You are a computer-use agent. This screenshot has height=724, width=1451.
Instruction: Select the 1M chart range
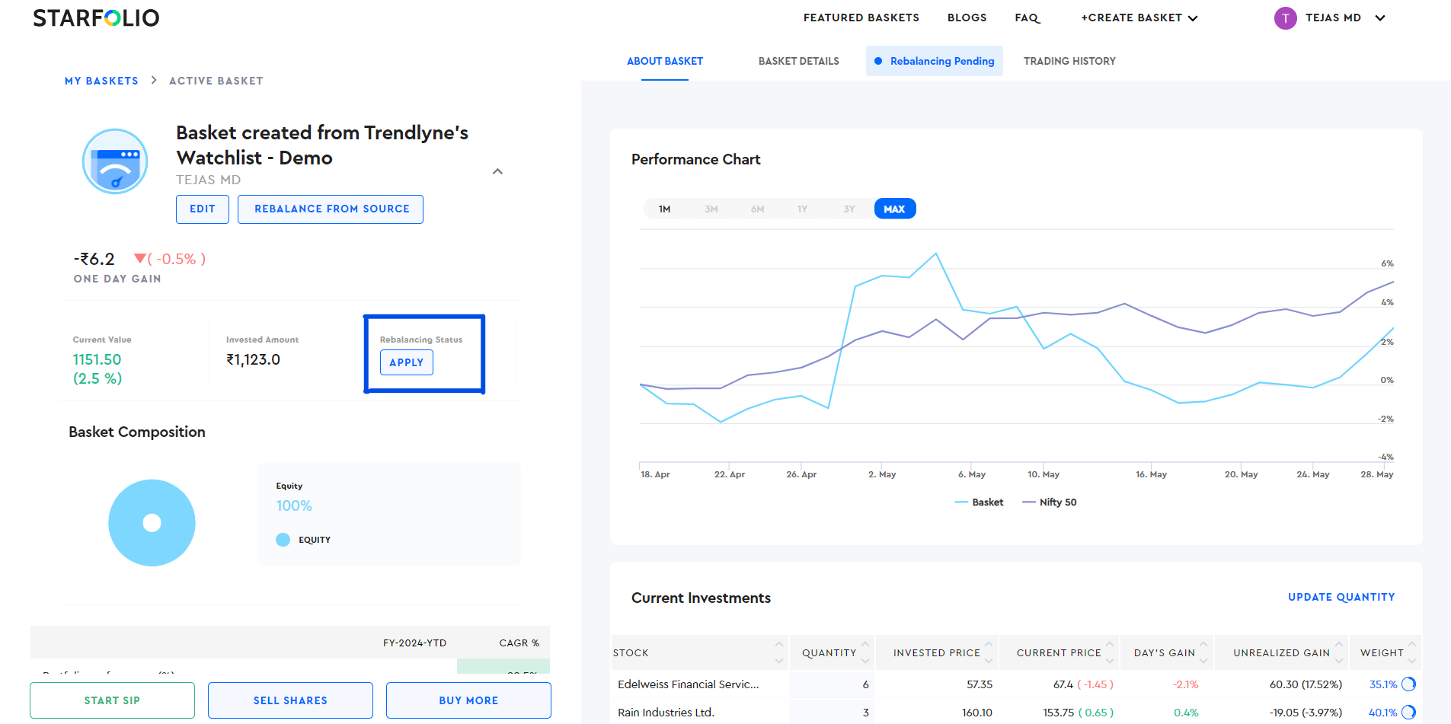pos(664,209)
